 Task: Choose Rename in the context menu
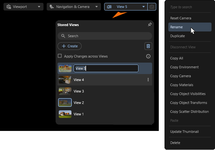click(x=190, y=27)
